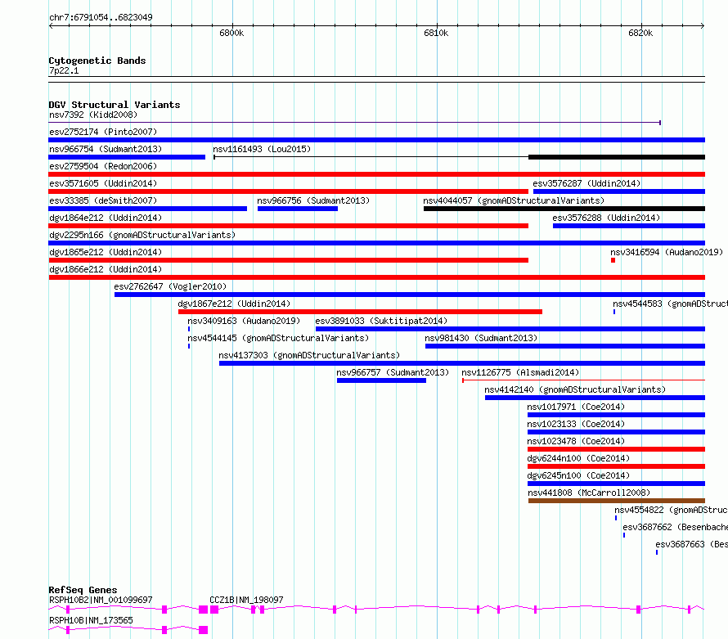Click nsv966757 (Sudmant2013) label
Screen dimensions: 728x639
coord(393,372)
